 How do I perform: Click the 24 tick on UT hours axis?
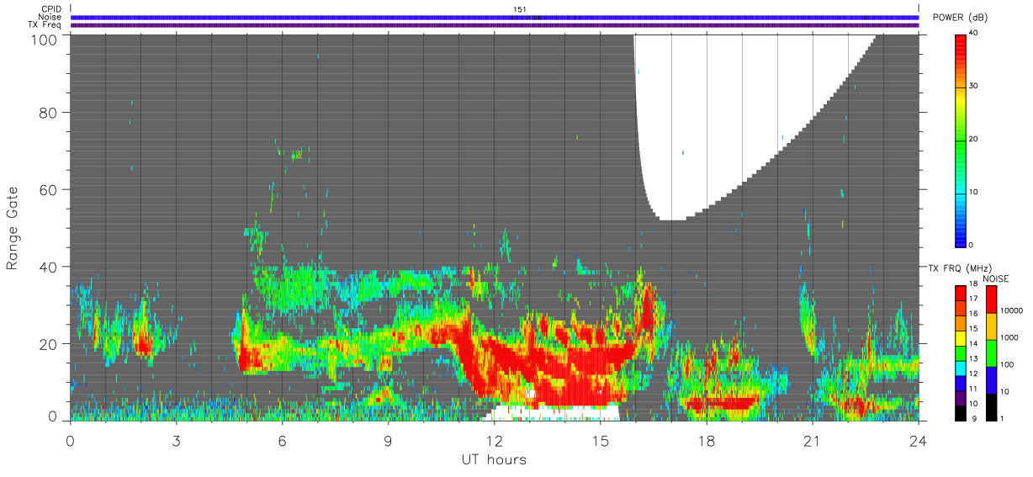[919, 440]
